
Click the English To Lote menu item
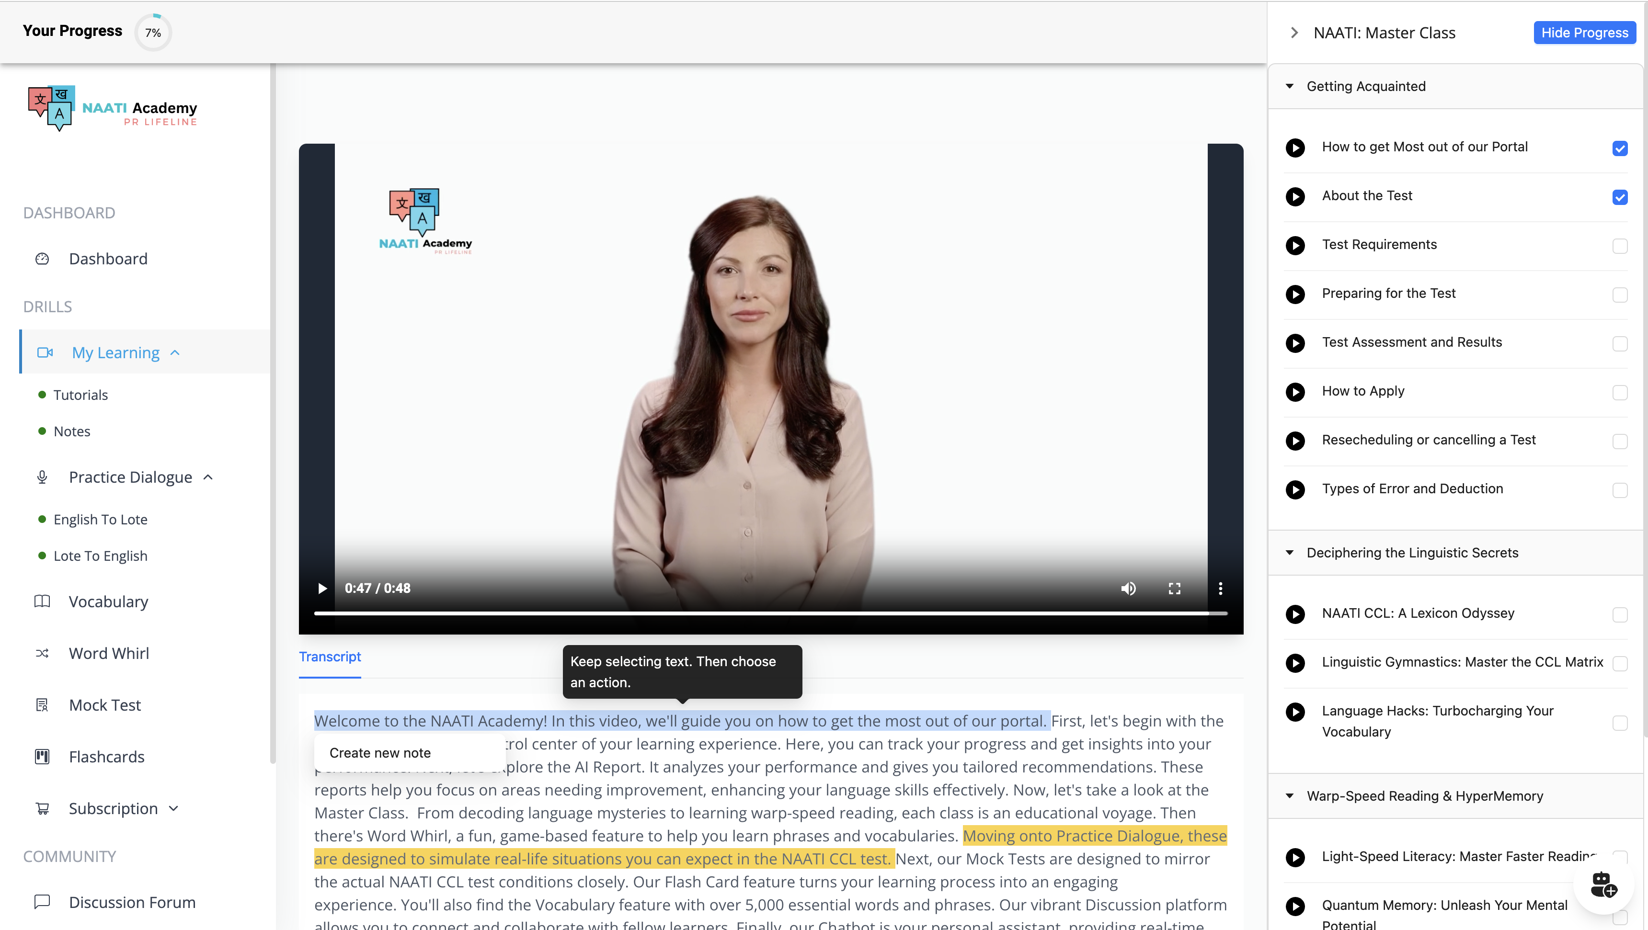101,518
